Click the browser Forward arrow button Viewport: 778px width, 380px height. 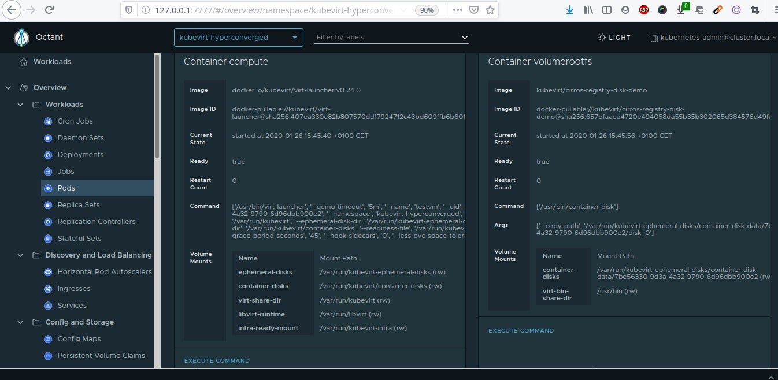pos(31,10)
